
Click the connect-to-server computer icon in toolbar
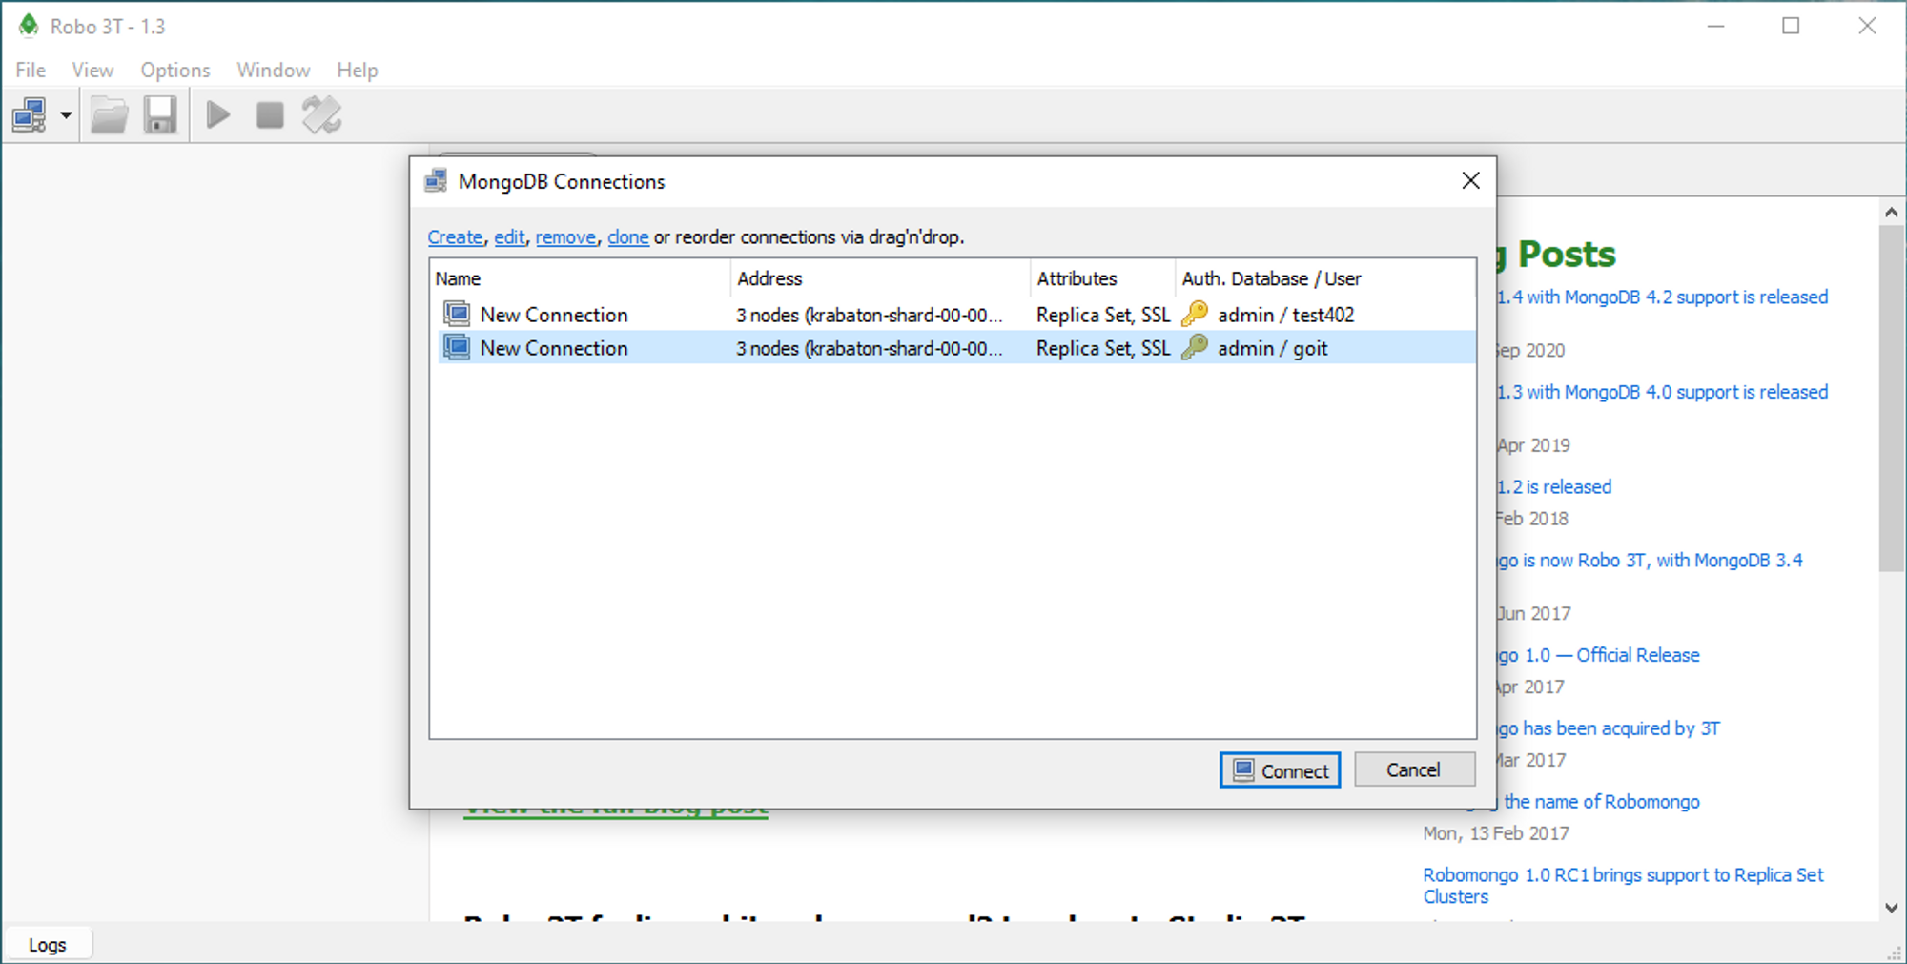coord(30,115)
